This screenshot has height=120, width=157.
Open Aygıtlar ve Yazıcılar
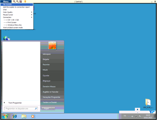(51, 92)
